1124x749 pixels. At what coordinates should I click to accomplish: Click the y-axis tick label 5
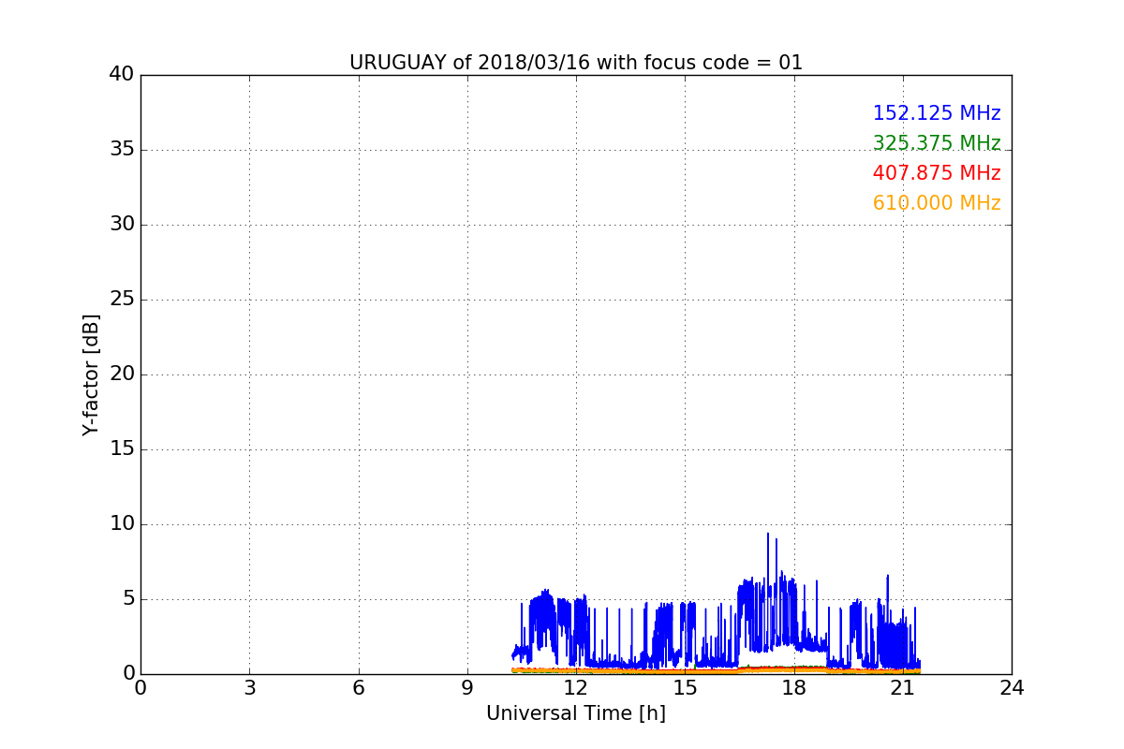(x=128, y=599)
